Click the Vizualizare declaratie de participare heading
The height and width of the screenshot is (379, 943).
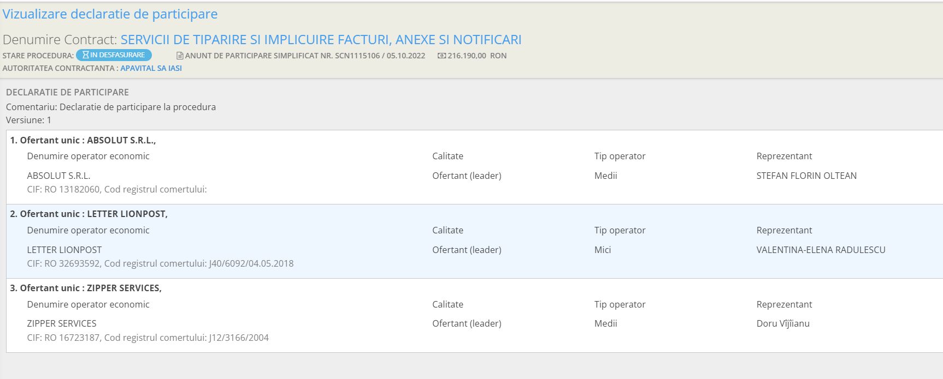pos(110,14)
